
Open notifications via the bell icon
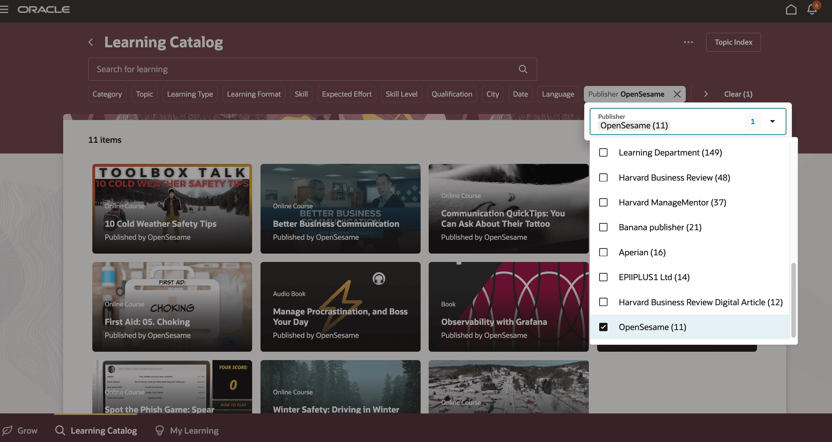coord(812,10)
